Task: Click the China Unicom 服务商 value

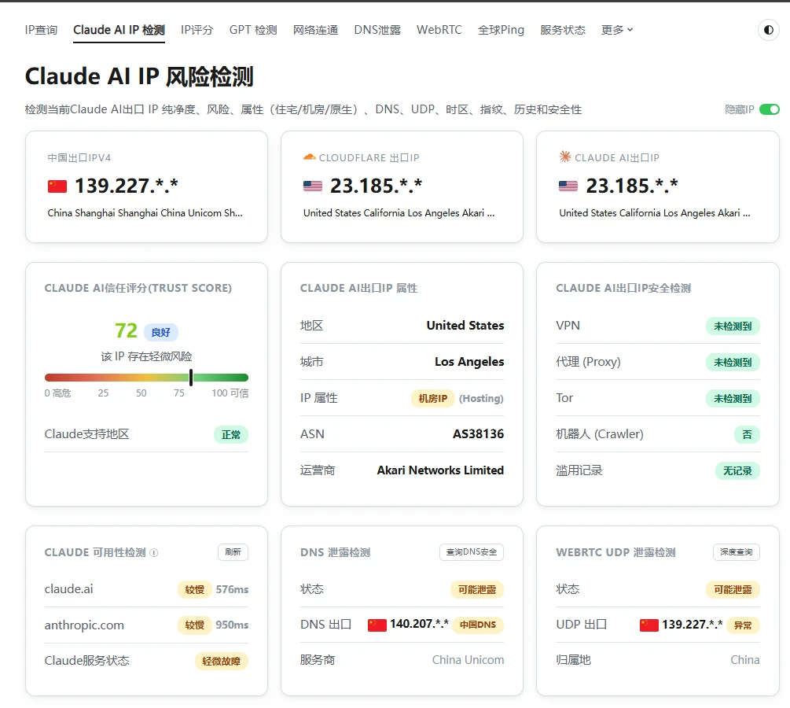Action: 468,660
